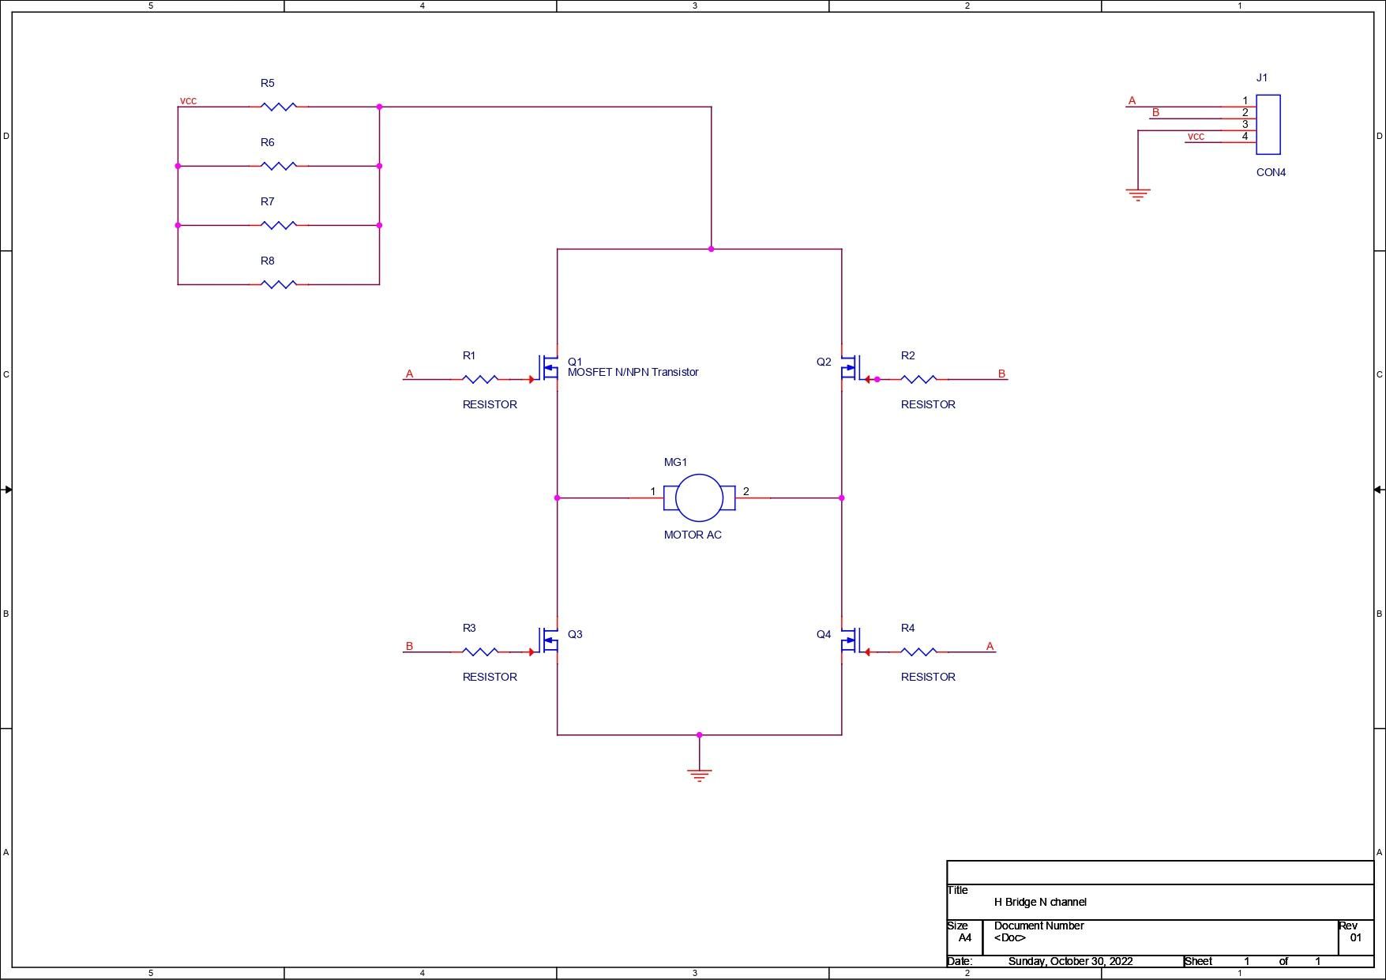Select resistor R1 at Q1 gate
Screen dimensions: 1386x980
click(x=479, y=380)
